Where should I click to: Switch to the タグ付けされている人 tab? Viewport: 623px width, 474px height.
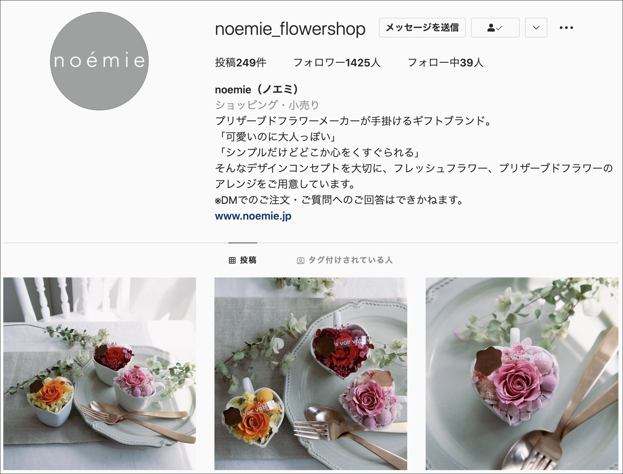(x=345, y=260)
